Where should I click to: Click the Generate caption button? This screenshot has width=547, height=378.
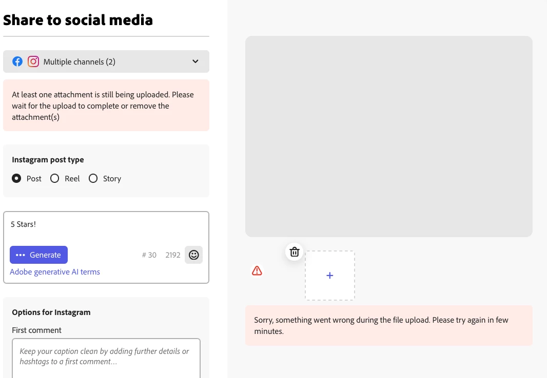pos(38,255)
